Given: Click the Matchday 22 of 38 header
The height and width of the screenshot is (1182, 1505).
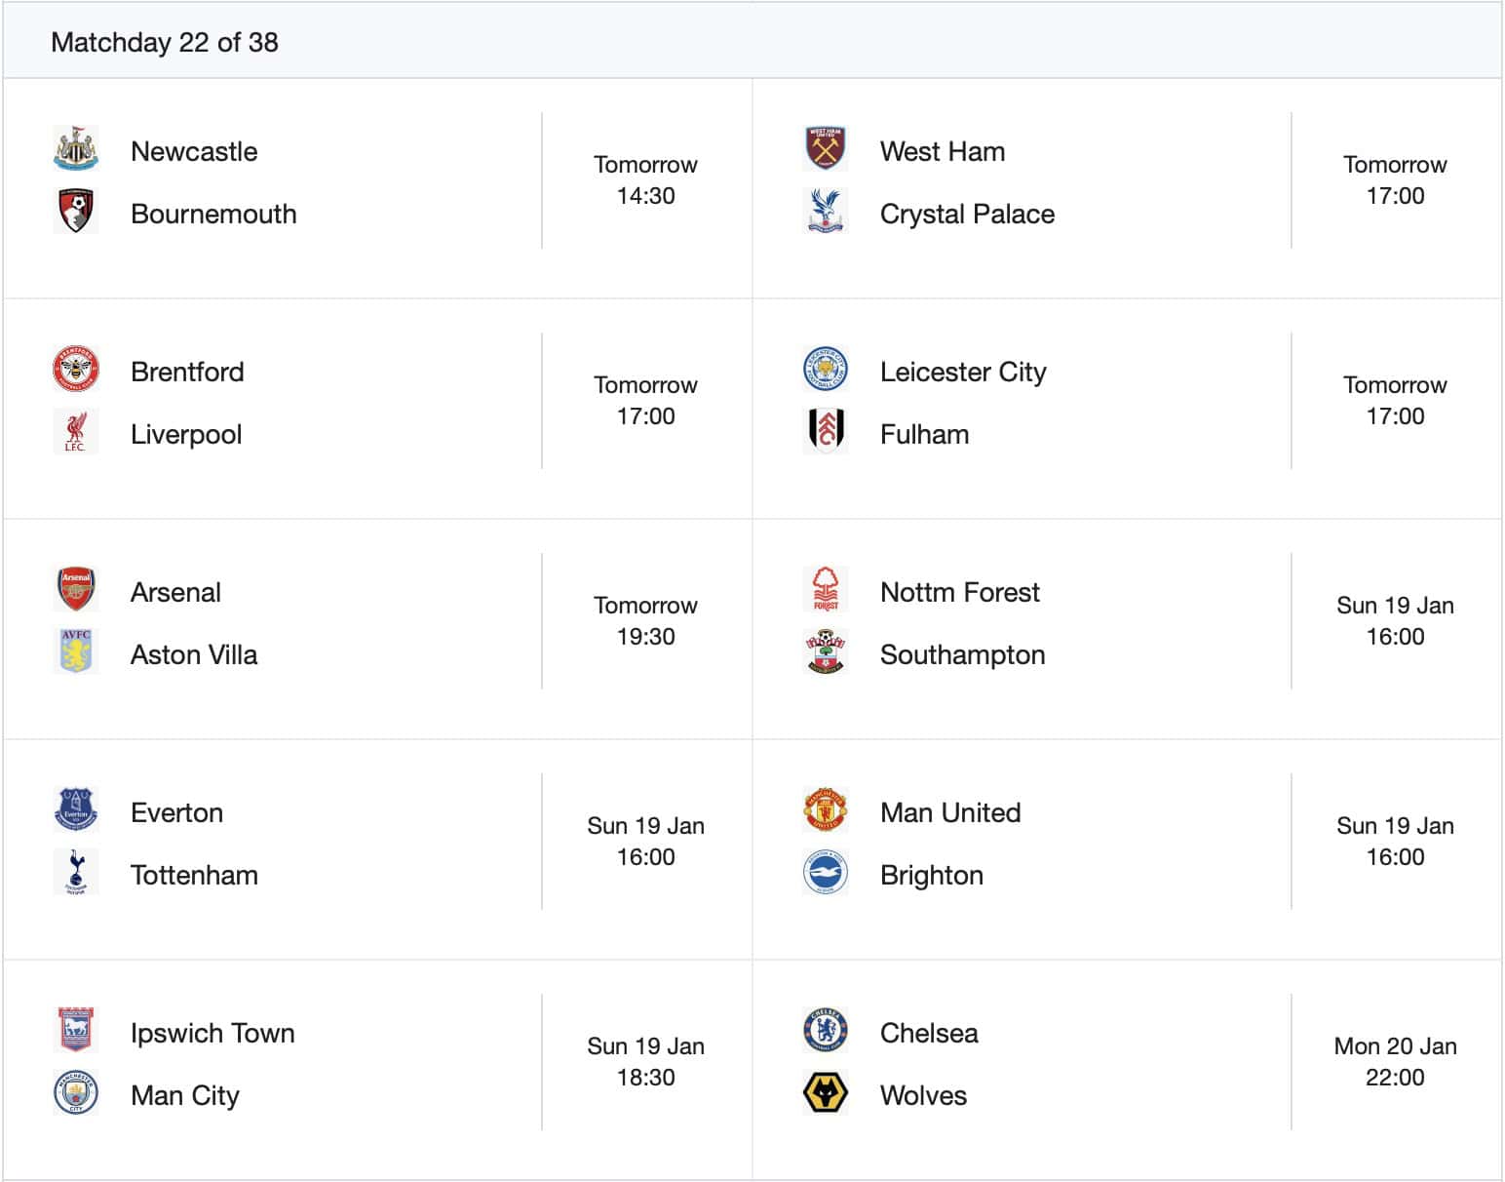Looking at the screenshot, I should tap(165, 42).
